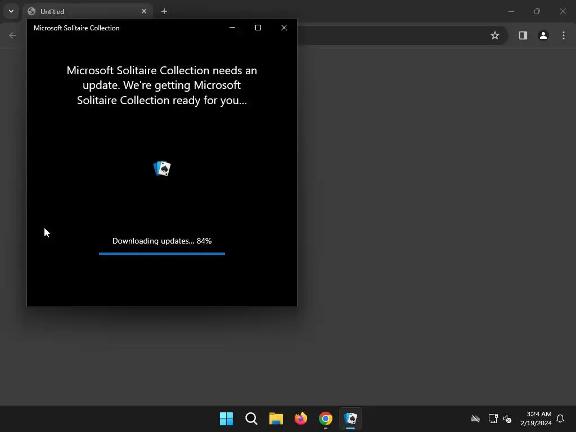Restore down the Chrome browser window
The width and height of the screenshot is (576, 432).
tap(537, 11)
